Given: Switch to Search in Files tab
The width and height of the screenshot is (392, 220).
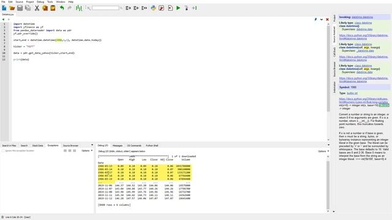Looking at the screenshot, I should [x=9, y=145].
